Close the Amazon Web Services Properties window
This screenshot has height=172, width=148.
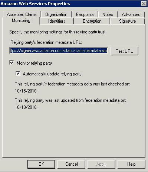click(x=144, y=4)
